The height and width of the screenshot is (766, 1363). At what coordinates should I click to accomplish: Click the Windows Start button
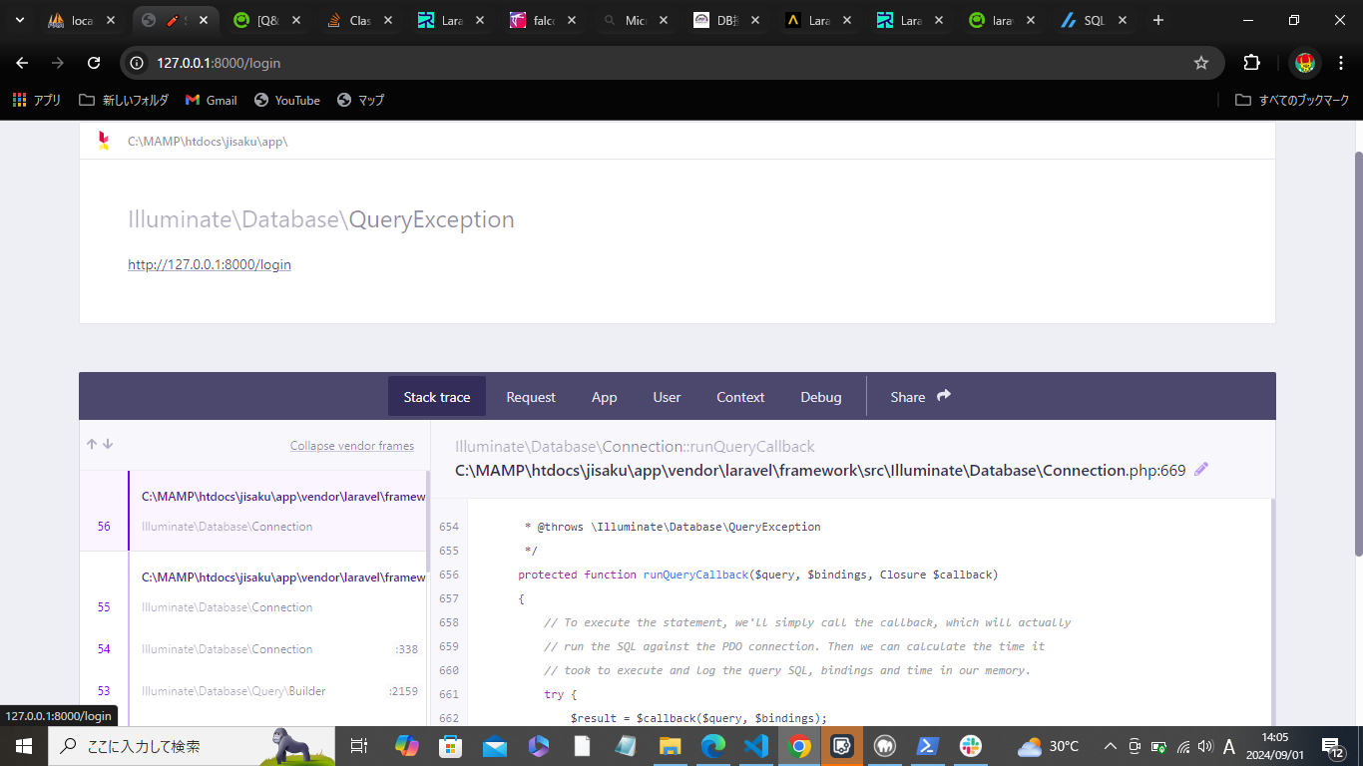(x=23, y=746)
